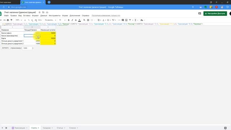
Task: Open the all sheets list
Action: click(x=6, y=128)
